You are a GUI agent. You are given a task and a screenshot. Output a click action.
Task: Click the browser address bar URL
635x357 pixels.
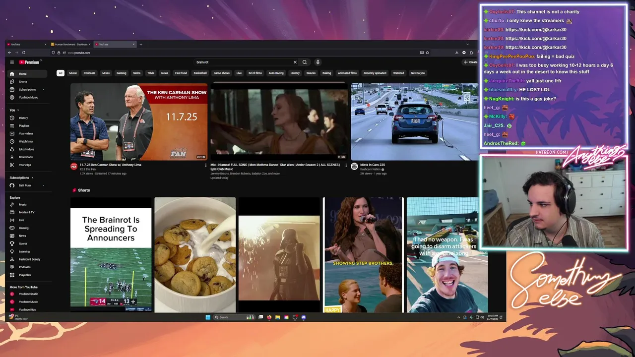(x=78, y=53)
